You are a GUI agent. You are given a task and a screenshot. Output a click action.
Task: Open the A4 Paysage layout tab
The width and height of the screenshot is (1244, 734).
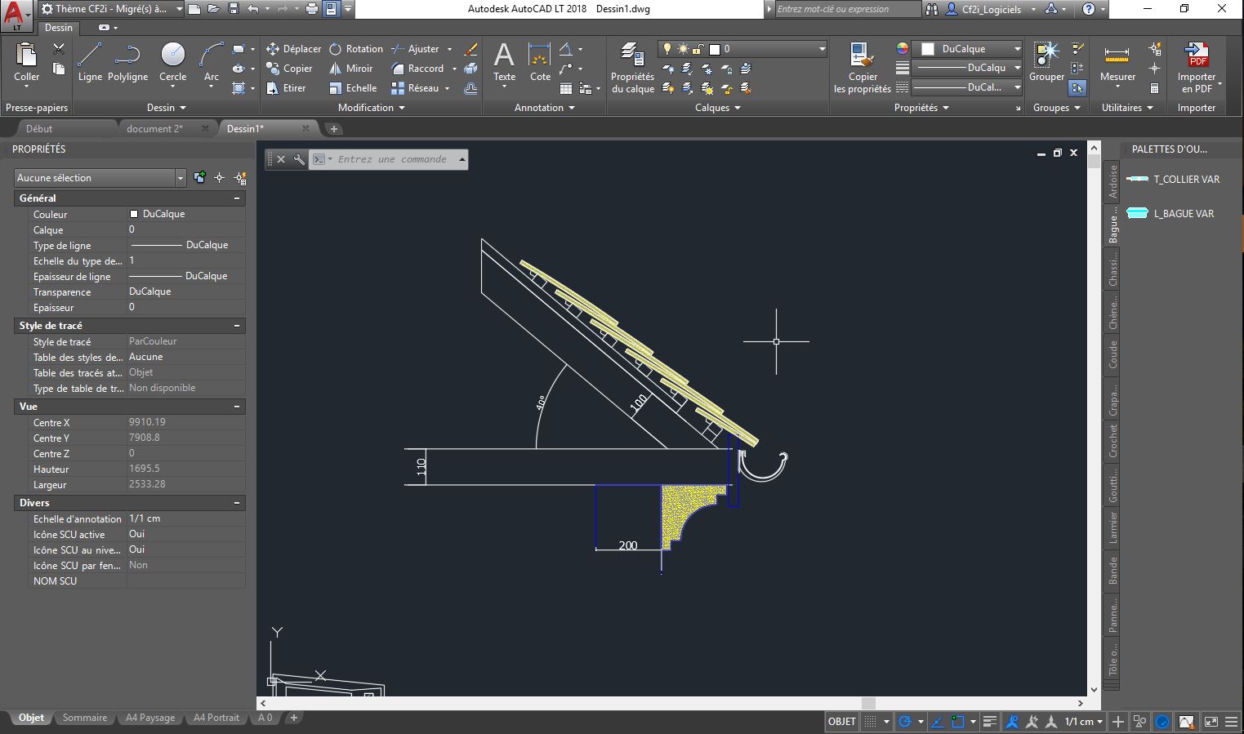[x=150, y=718]
